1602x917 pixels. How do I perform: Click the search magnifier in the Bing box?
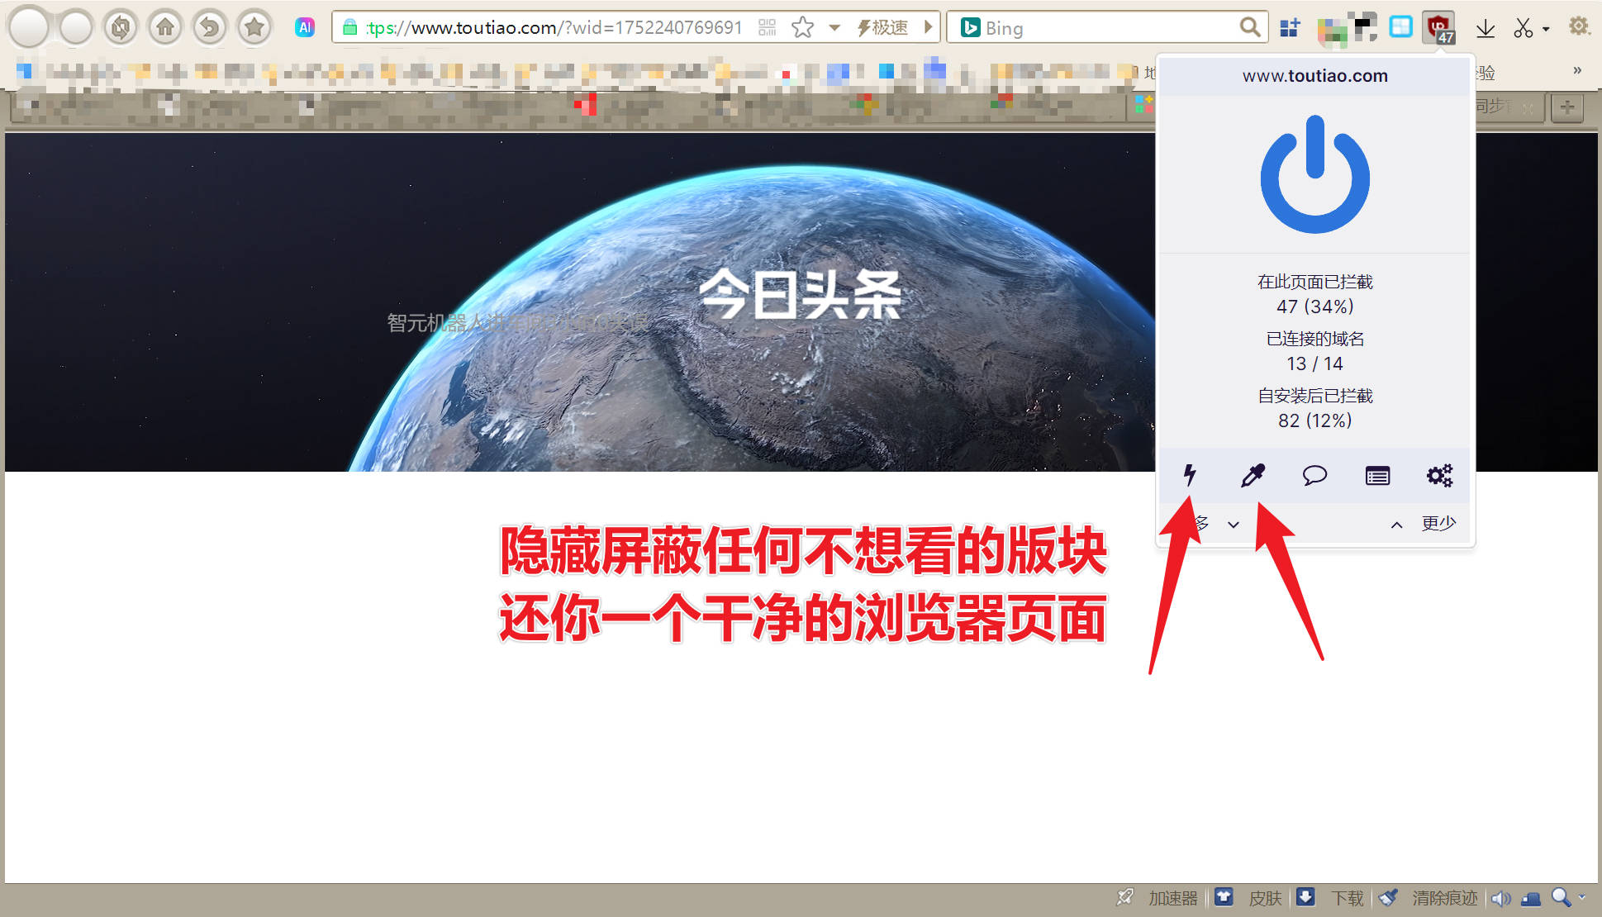[x=1250, y=27]
